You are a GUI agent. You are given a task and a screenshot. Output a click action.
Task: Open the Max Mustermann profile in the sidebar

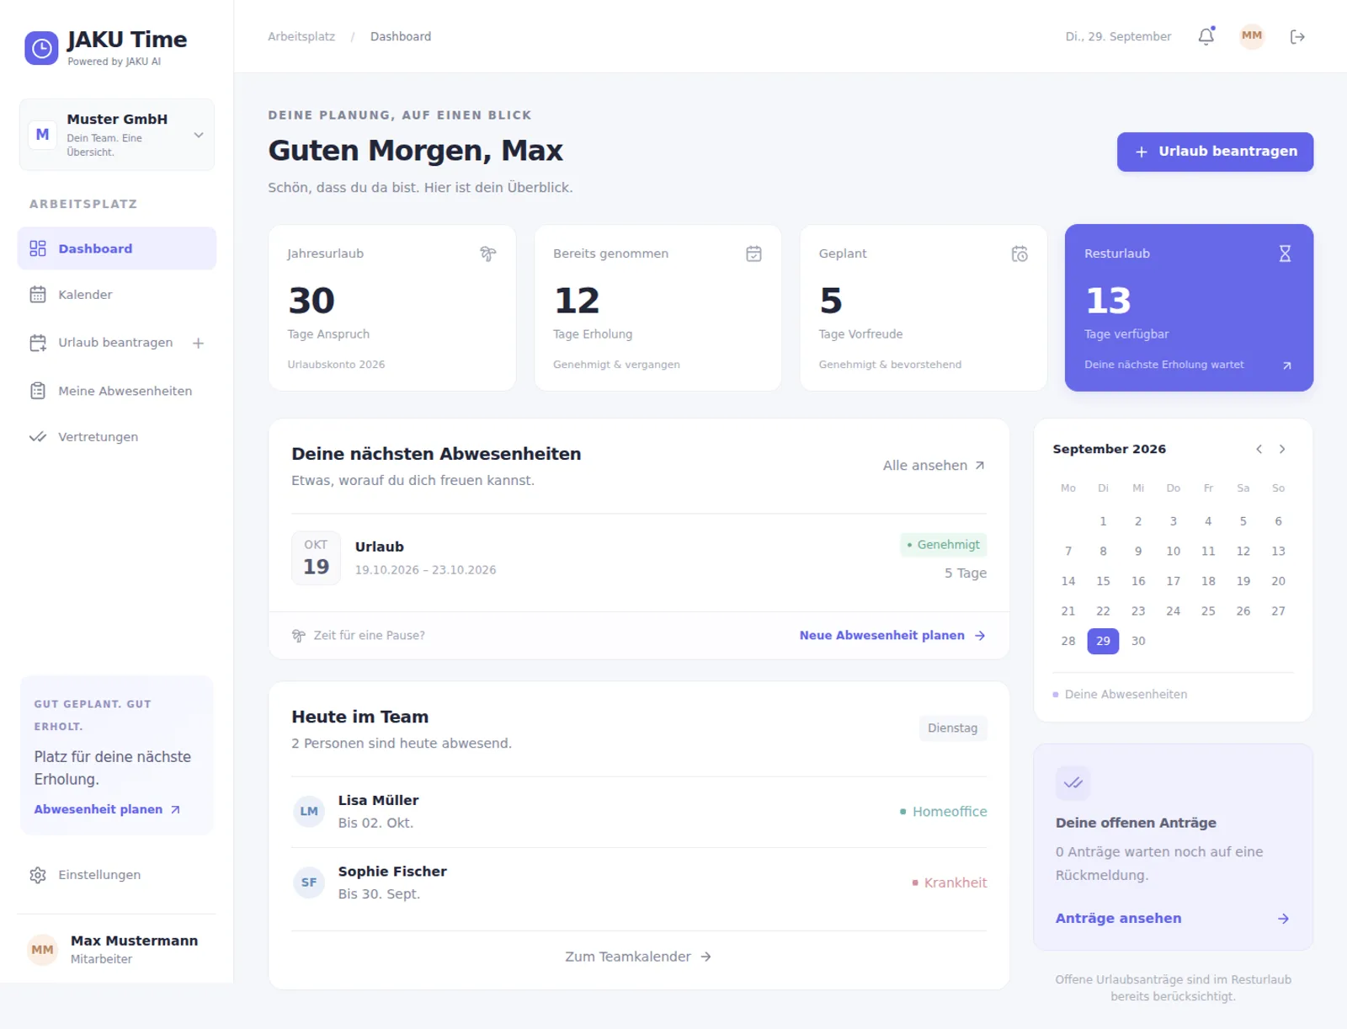coord(117,949)
